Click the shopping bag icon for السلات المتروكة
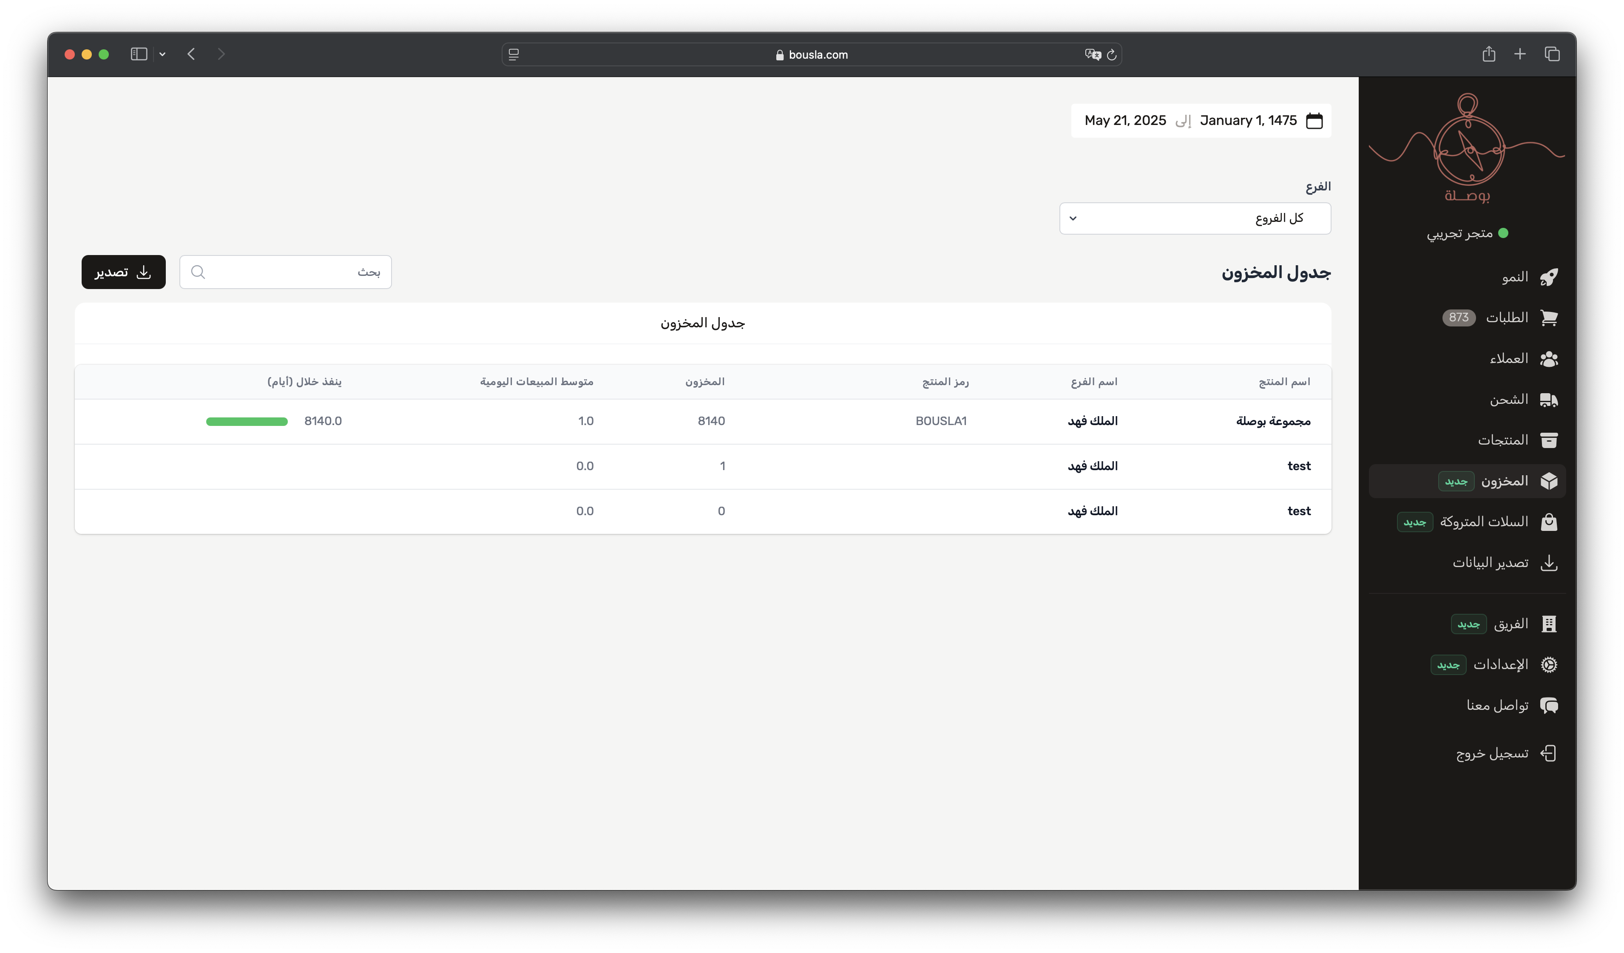The width and height of the screenshot is (1624, 953). pyautogui.click(x=1549, y=522)
